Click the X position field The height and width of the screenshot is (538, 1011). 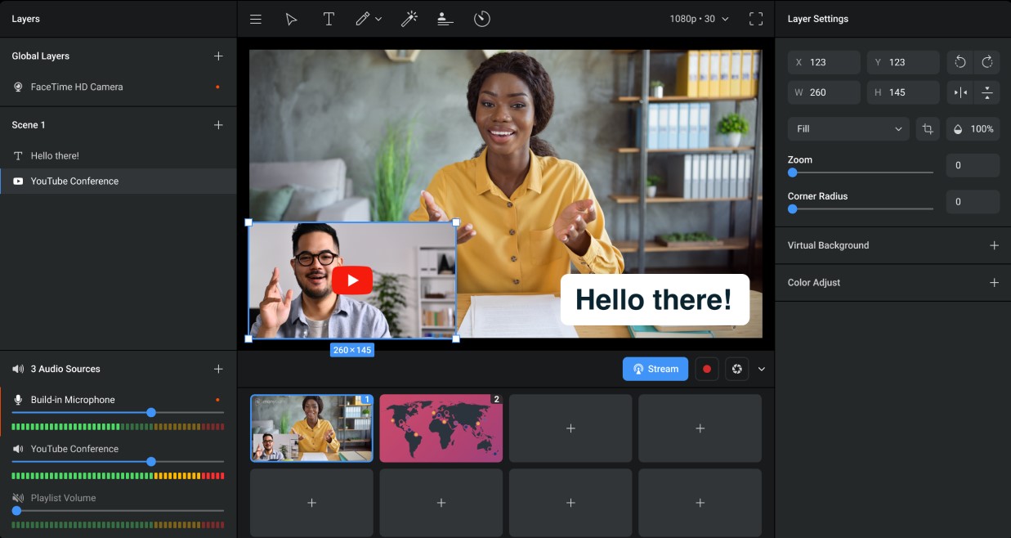[824, 62]
